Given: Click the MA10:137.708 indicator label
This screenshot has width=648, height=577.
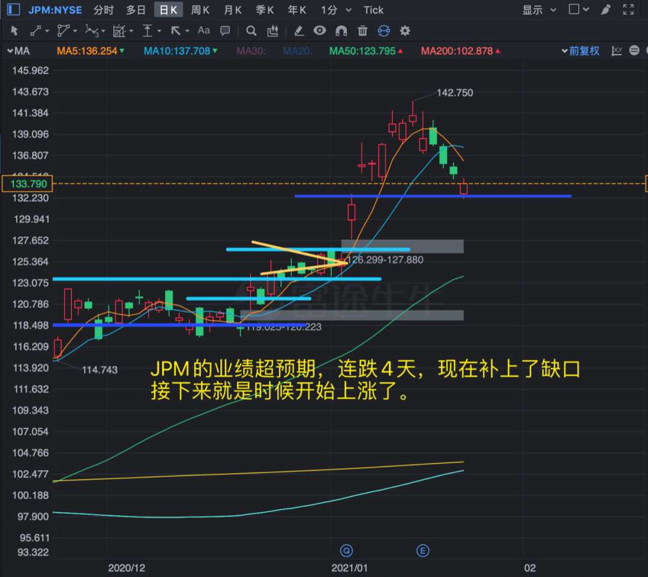Looking at the screenshot, I should point(177,51).
